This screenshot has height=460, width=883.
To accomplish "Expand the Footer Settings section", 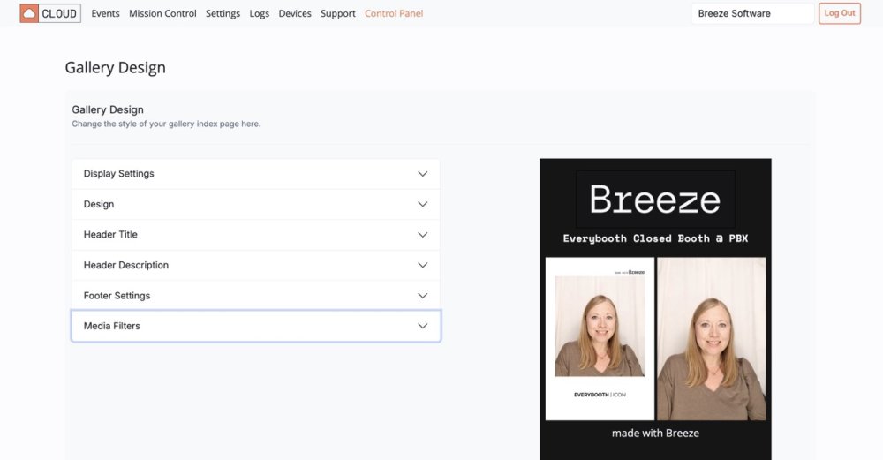I will pyautogui.click(x=256, y=296).
